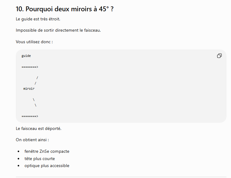
Task: Click the word 'guide' in code block
Action: click(x=26, y=56)
